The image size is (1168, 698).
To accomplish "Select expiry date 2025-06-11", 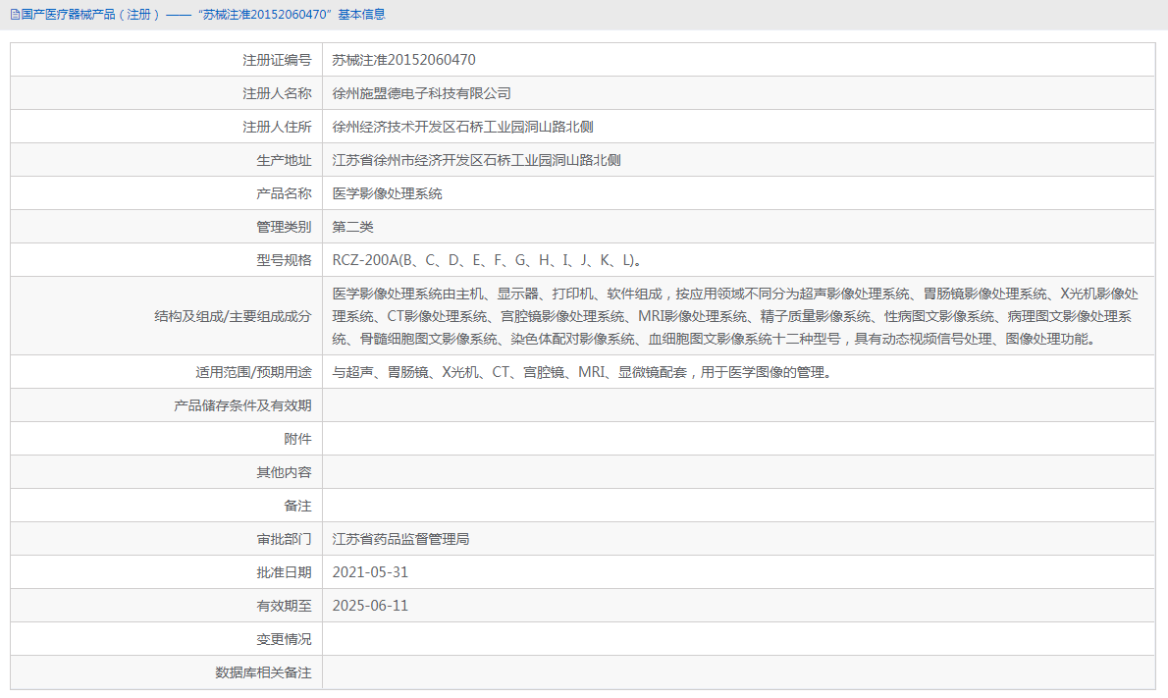I will [x=370, y=606].
